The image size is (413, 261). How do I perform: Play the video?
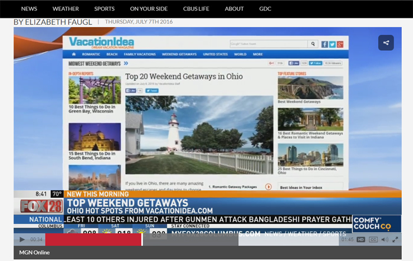pyautogui.click(x=22, y=239)
